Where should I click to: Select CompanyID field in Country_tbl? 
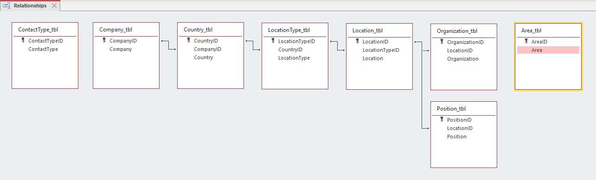207,49
